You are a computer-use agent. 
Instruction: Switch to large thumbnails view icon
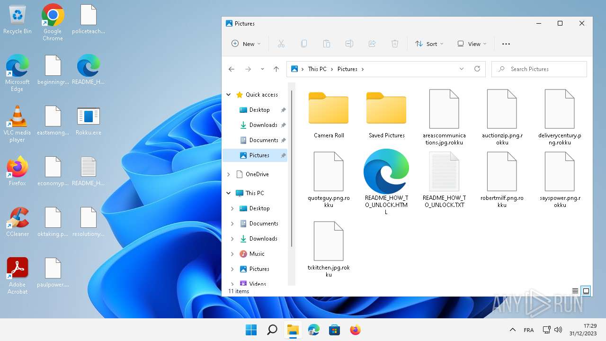pos(586,291)
